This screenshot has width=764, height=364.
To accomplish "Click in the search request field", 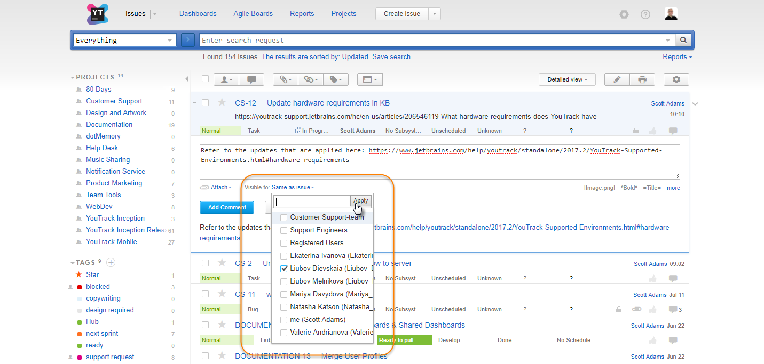I will click(432, 40).
